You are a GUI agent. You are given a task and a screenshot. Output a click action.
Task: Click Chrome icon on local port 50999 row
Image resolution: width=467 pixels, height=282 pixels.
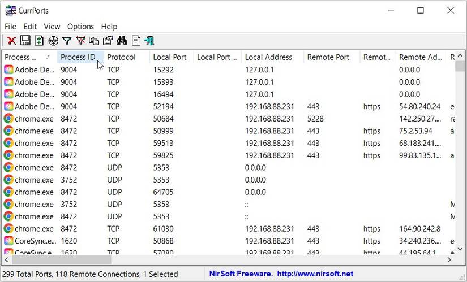pyautogui.click(x=8, y=131)
